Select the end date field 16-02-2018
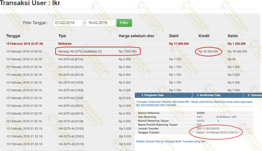The height and width of the screenshot is (151, 262). tap(101, 23)
